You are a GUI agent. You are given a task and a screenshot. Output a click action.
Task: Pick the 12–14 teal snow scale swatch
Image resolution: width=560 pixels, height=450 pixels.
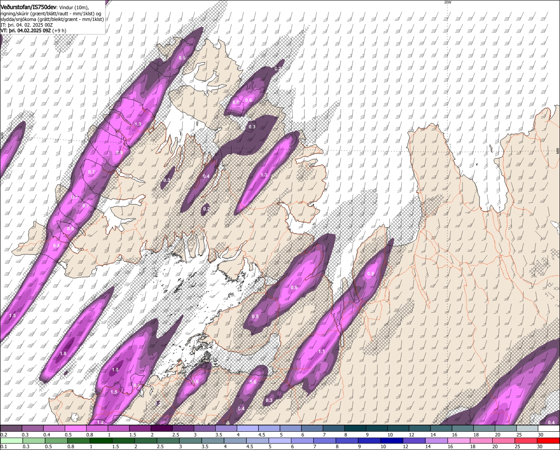(x=419, y=429)
